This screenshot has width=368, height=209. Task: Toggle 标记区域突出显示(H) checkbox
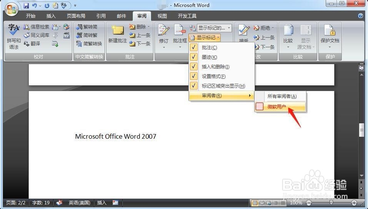[x=221, y=86]
